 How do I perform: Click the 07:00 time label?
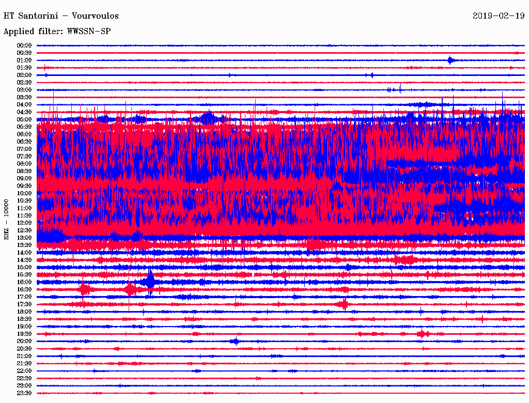[x=24, y=149]
